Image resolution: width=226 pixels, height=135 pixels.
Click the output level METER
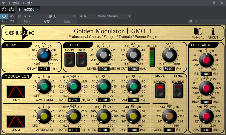point(152,57)
